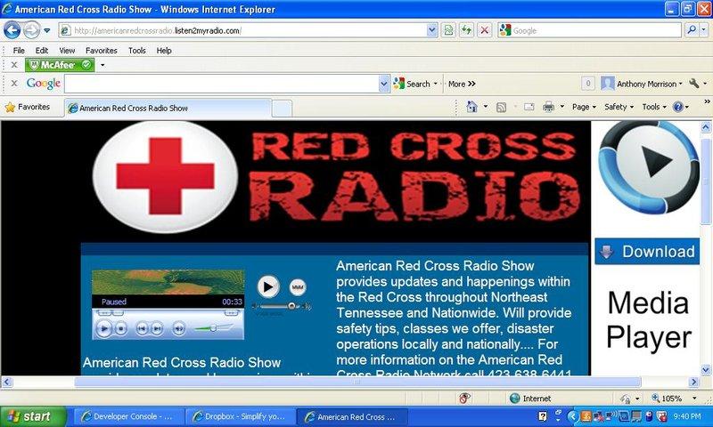Viewport: 713px width, 427px height.
Task: Click the browser Forward arrow button
Action: pos(31,30)
